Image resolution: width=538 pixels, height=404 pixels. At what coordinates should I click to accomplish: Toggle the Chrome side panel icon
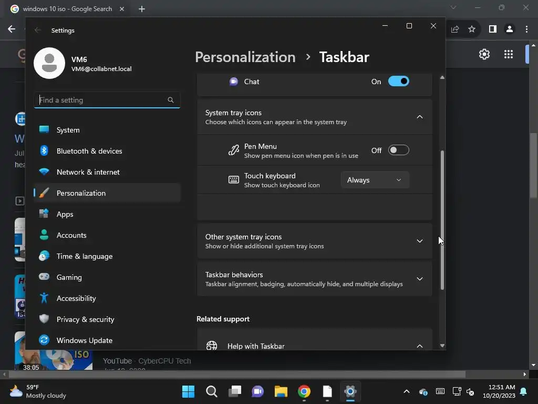493,29
